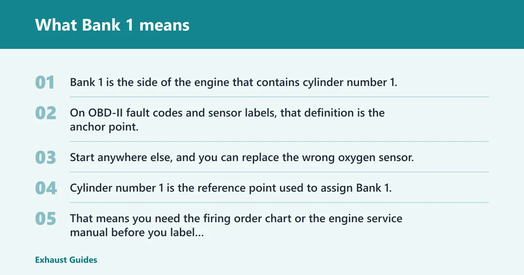Select the 01 step number

45,82
